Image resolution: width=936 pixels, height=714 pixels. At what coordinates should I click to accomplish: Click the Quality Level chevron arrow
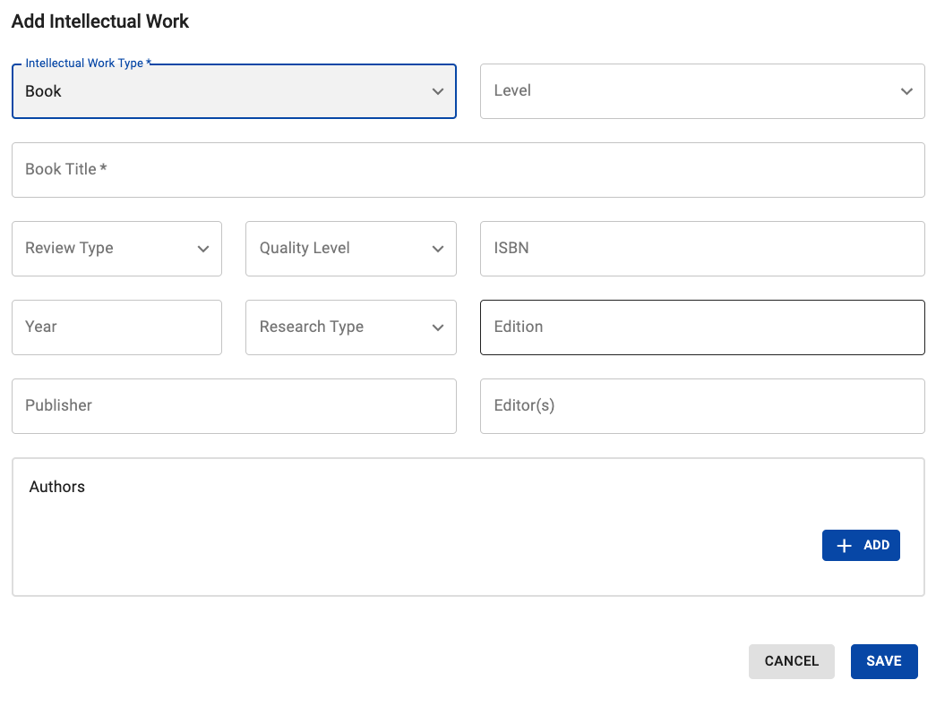click(x=438, y=249)
